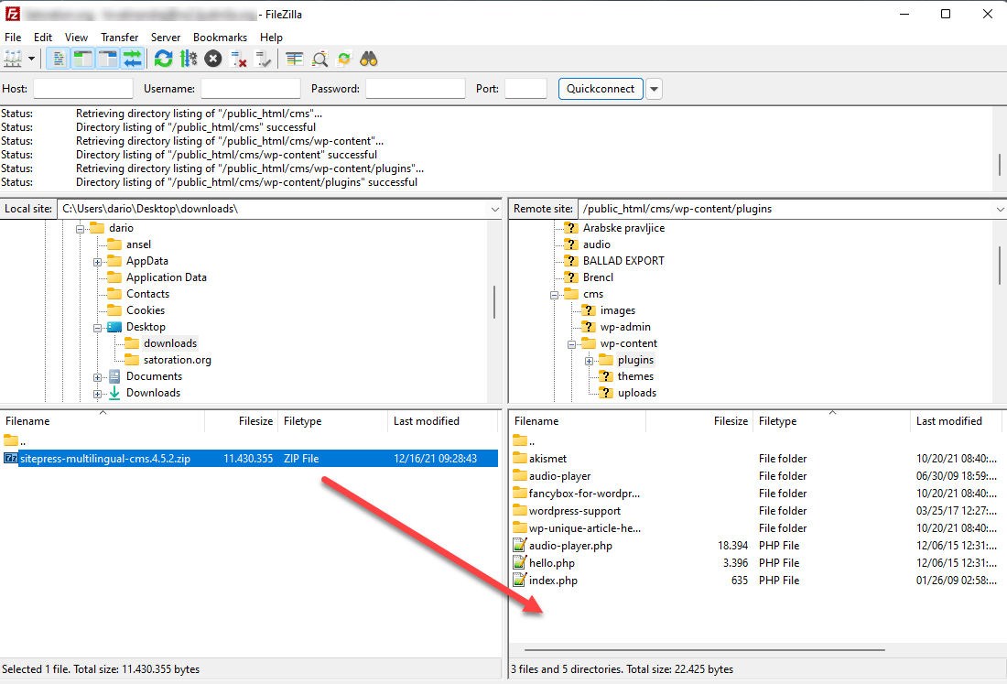The image size is (1007, 684).
Task: Open the Transfer menu
Action: pyautogui.click(x=119, y=38)
